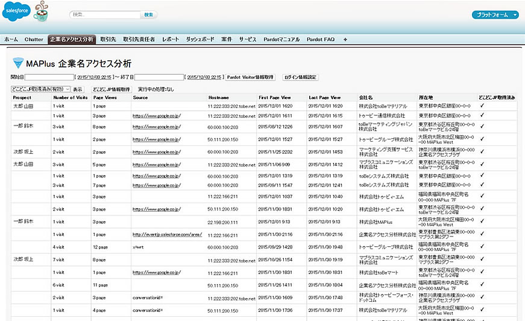Screen dimensions: 525x321
Task: Click the '11 page' page views cell
Action: point(100,285)
